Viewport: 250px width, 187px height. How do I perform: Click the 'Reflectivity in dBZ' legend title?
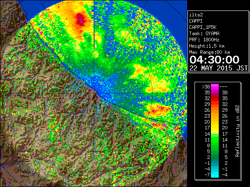(237, 131)
